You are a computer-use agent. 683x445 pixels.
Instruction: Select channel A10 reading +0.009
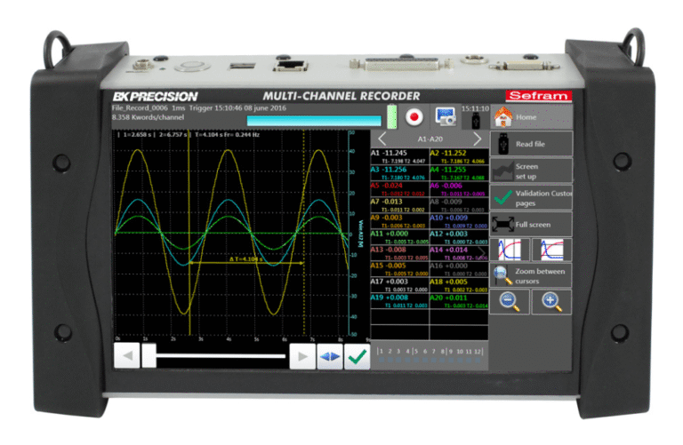[x=459, y=221]
